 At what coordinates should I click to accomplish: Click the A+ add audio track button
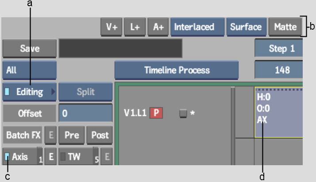158,27
